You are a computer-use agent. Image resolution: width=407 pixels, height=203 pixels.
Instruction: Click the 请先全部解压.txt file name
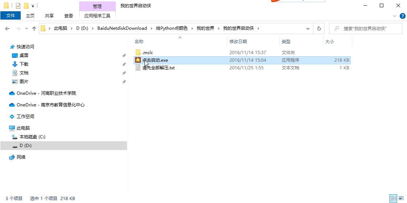pos(158,68)
